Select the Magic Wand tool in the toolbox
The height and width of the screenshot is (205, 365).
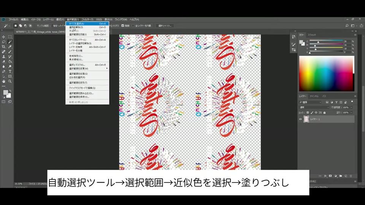coord(10,42)
